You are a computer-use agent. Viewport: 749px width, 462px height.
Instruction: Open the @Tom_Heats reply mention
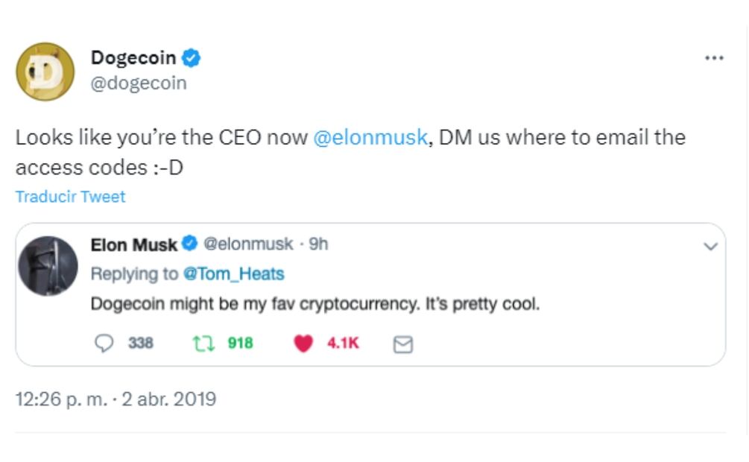pyautogui.click(x=233, y=273)
